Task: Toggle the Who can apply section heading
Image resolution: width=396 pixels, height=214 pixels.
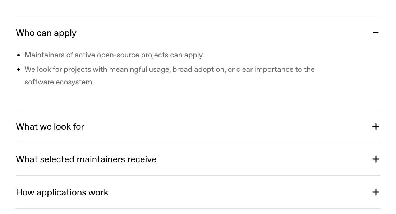Action: point(46,33)
